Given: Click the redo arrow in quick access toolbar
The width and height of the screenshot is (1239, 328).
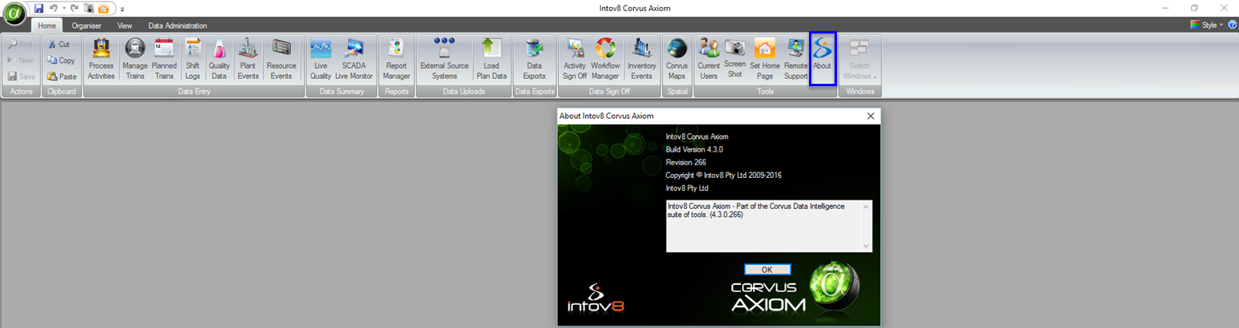Looking at the screenshot, I should 75,8.
